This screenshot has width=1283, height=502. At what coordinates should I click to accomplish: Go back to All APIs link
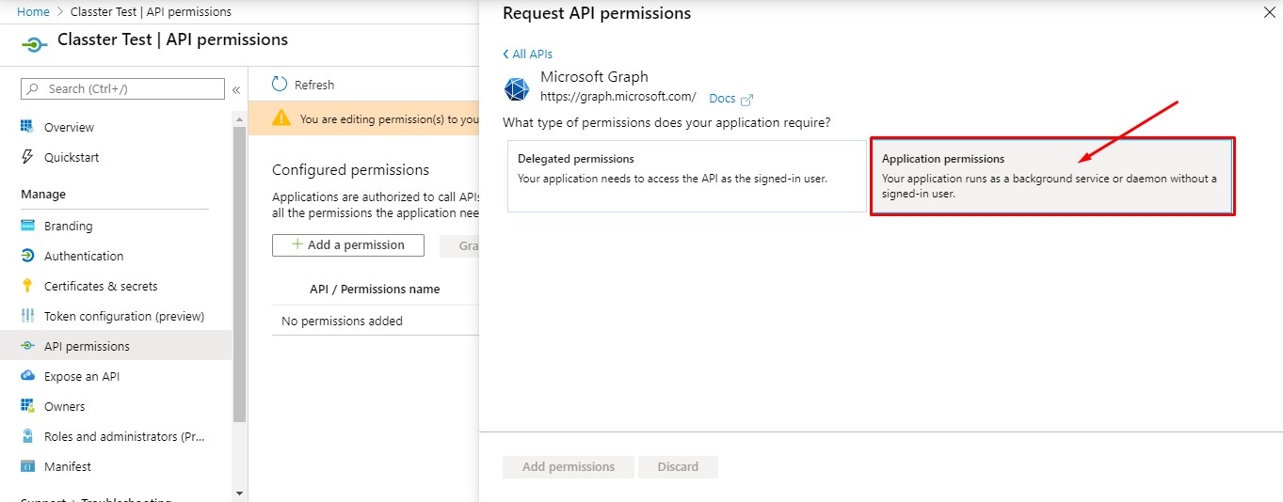pyautogui.click(x=527, y=55)
